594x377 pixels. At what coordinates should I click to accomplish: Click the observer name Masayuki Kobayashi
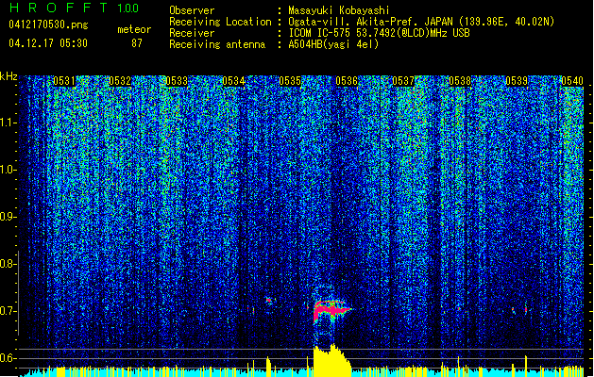[x=339, y=10]
